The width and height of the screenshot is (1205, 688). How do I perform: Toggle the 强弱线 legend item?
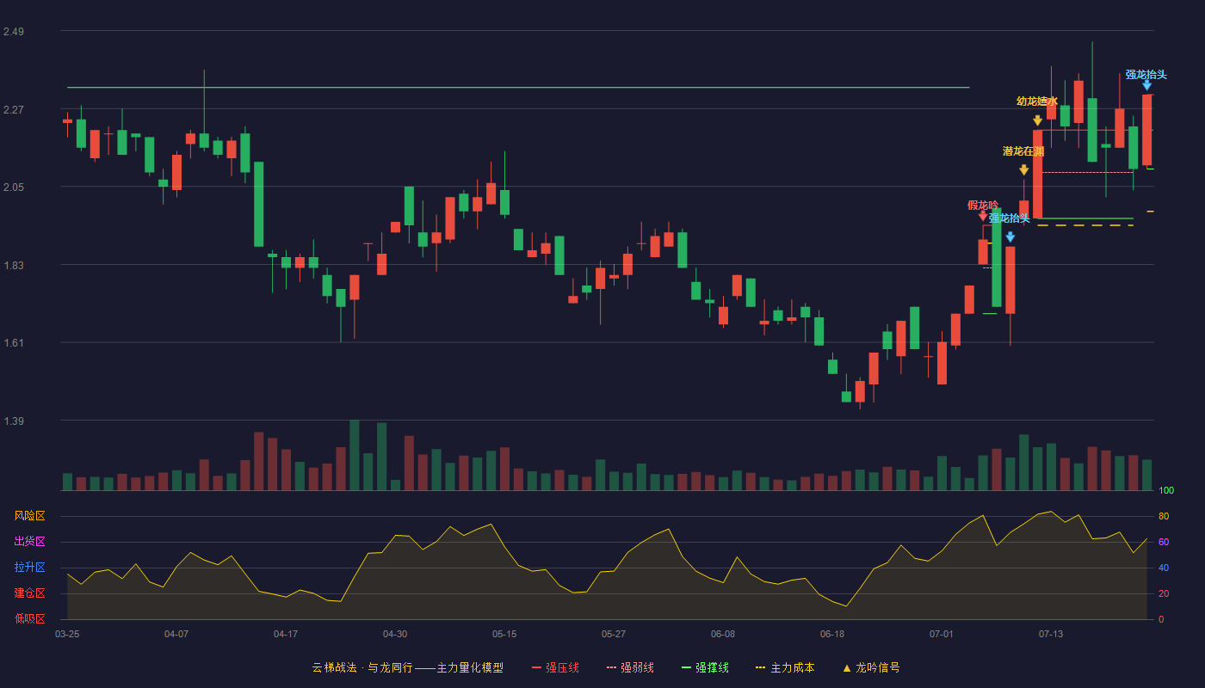[630, 667]
